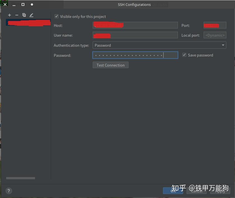This screenshot has height=198, width=235.
Task: Place cursor in the Password field
Action: [135, 55]
